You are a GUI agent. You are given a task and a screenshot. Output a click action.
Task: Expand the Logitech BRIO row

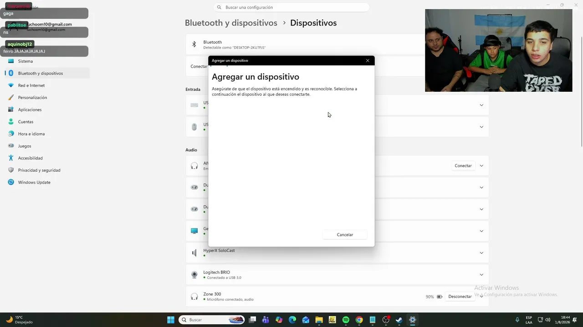(x=481, y=274)
